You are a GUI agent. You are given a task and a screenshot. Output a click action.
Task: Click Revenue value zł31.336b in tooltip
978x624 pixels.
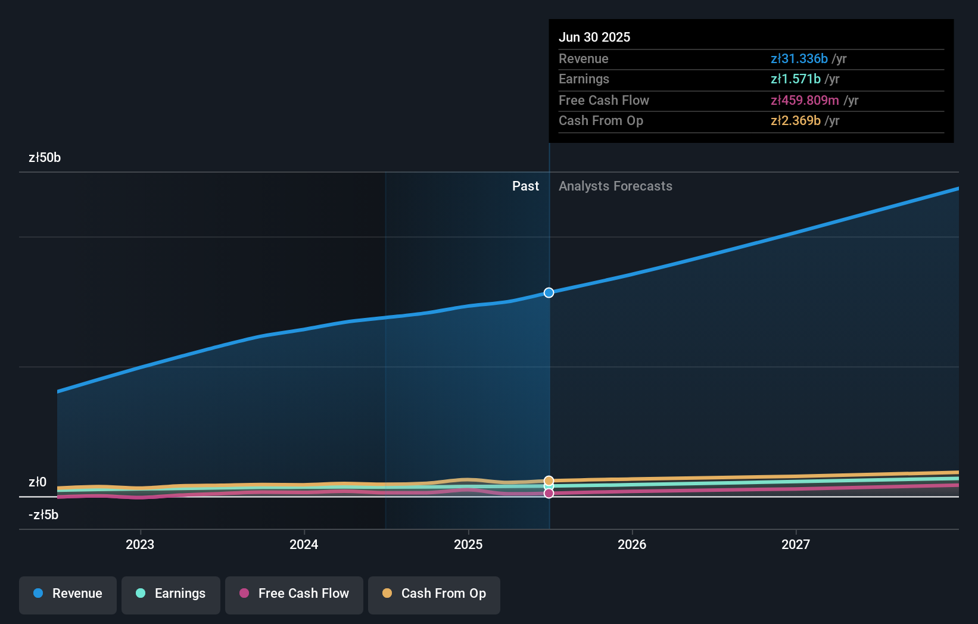pos(799,58)
